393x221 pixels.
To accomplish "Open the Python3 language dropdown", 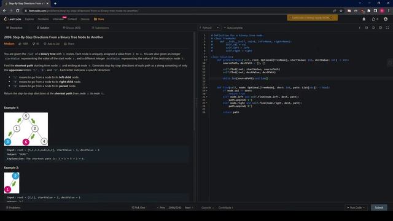I will pos(209,28).
